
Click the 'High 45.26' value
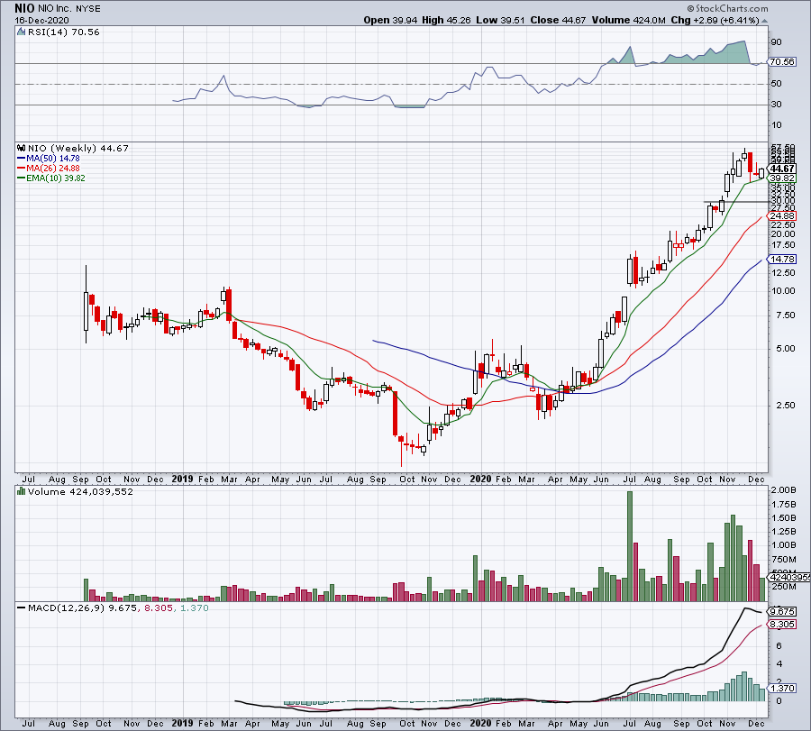pos(446,20)
